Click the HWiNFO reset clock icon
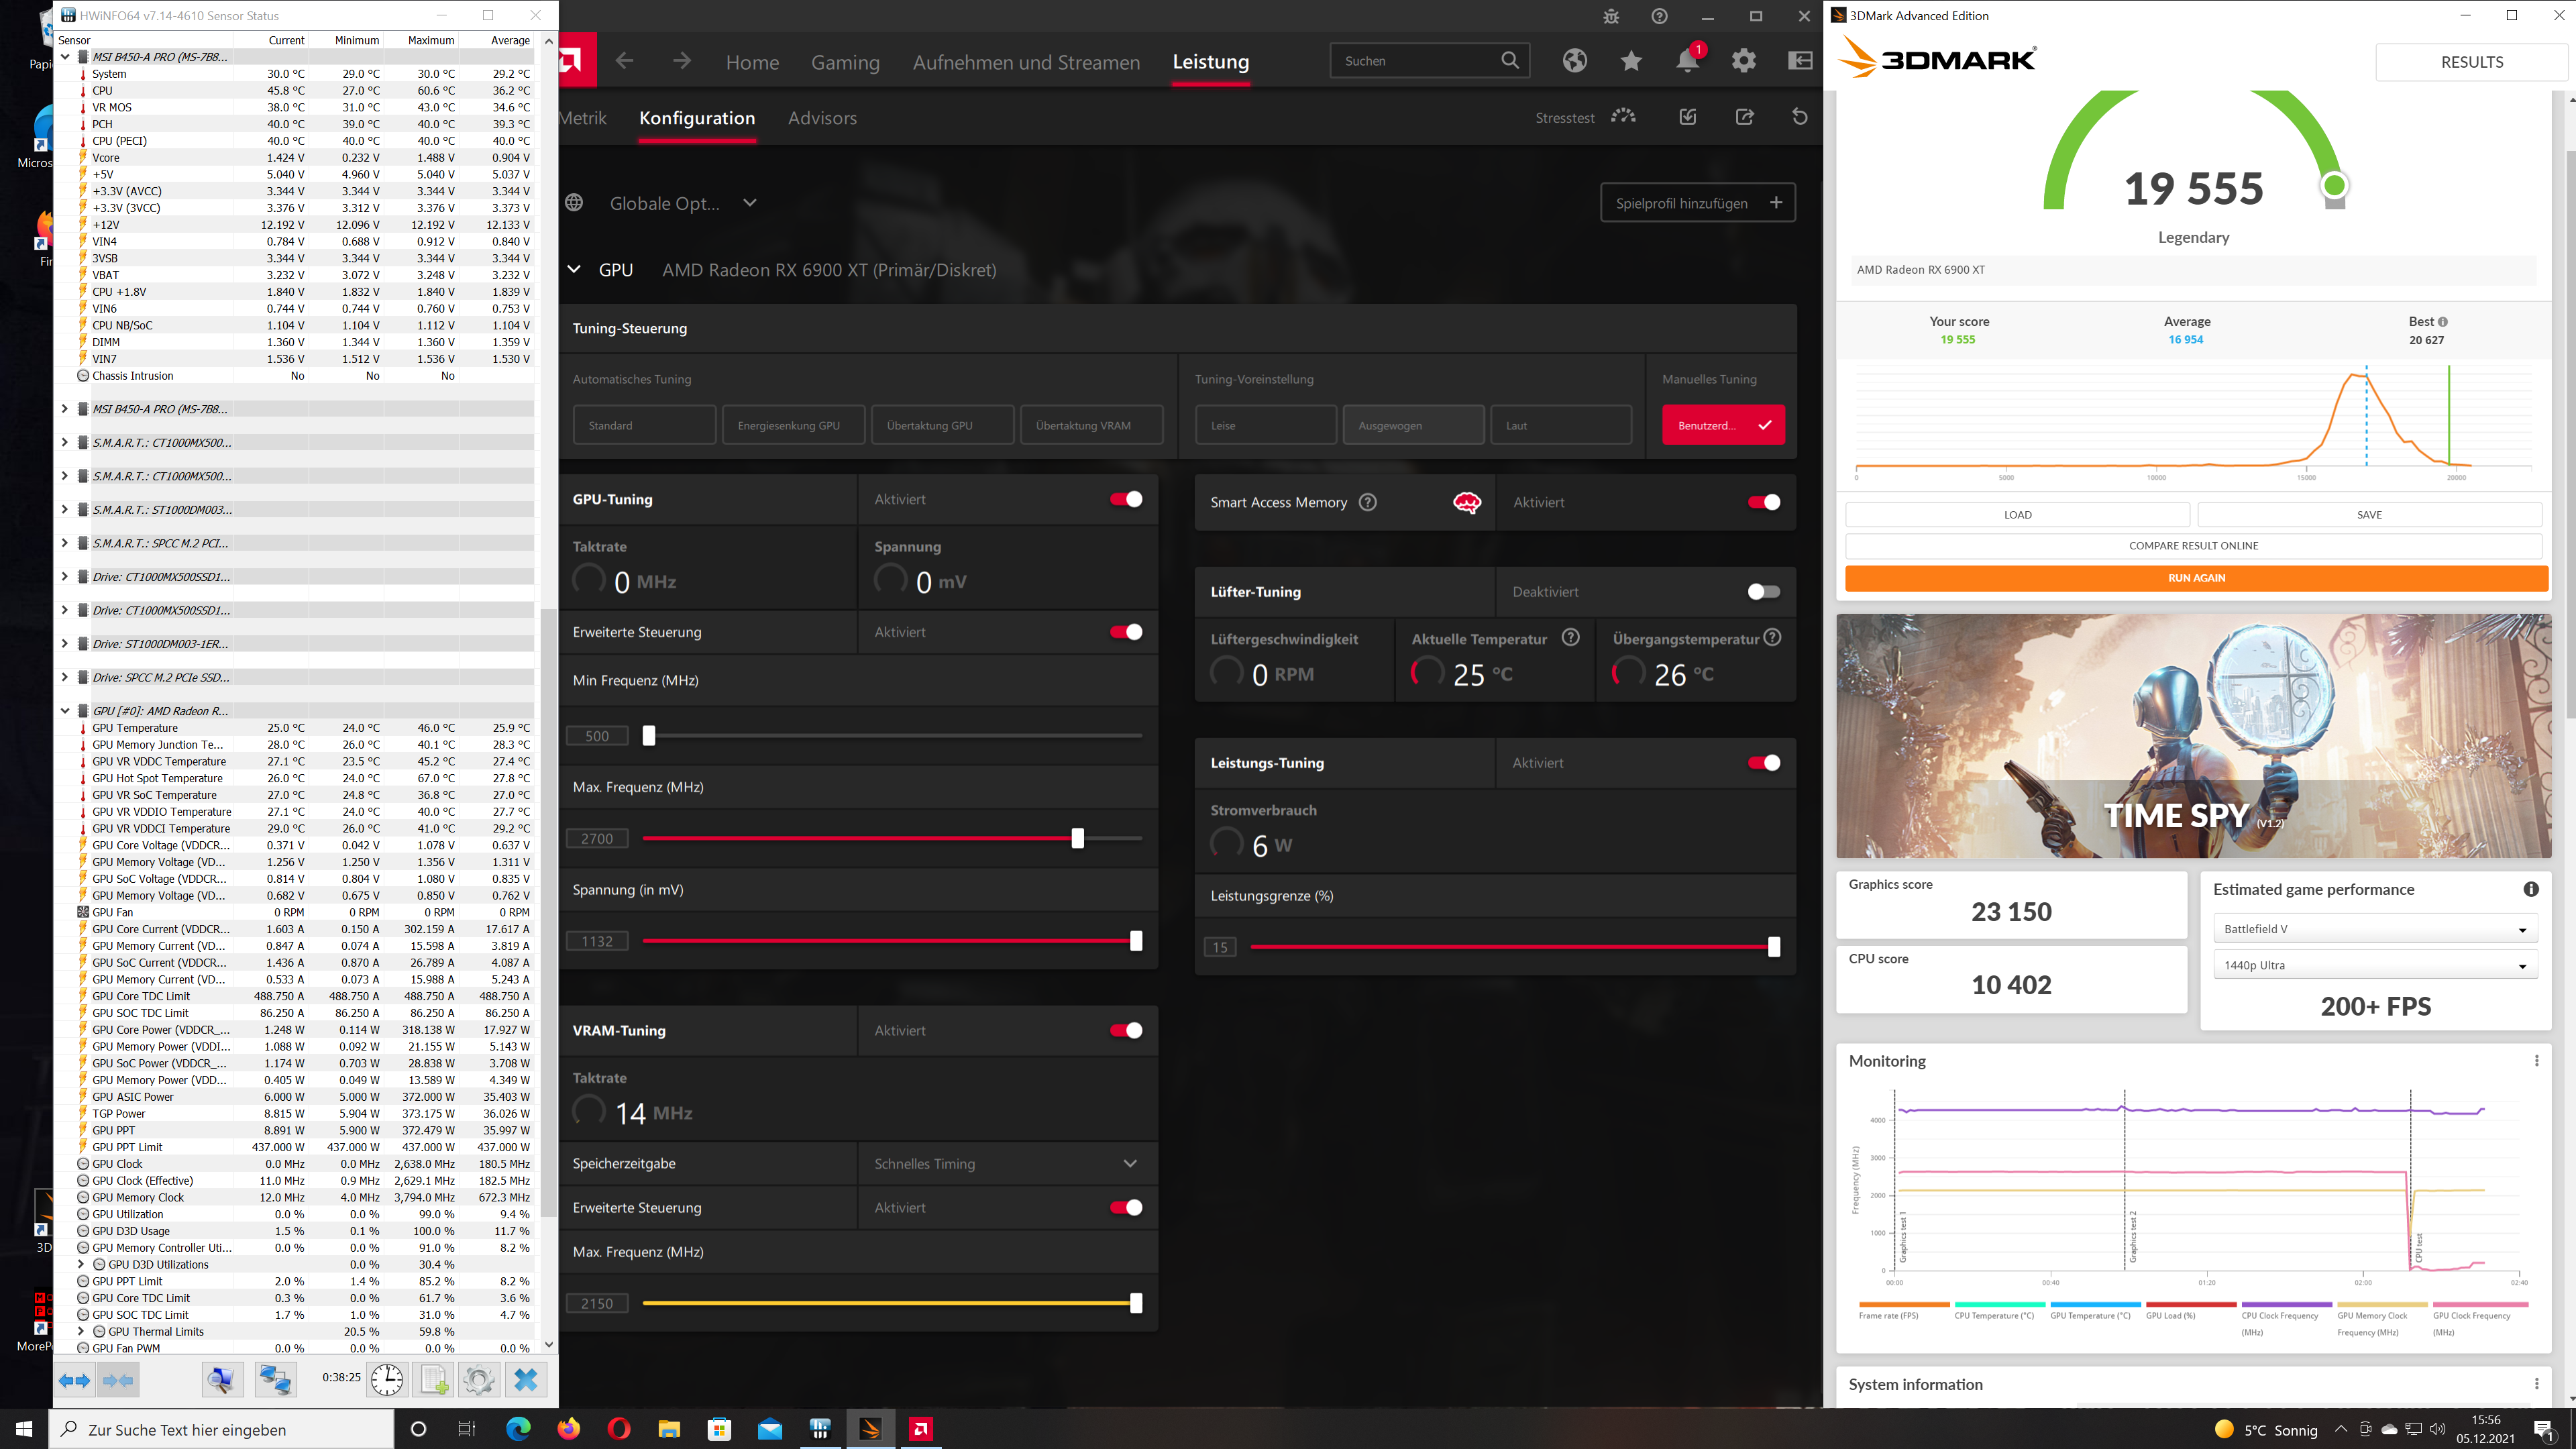The height and width of the screenshot is (1449, 2576). [x=386, y=1380]
